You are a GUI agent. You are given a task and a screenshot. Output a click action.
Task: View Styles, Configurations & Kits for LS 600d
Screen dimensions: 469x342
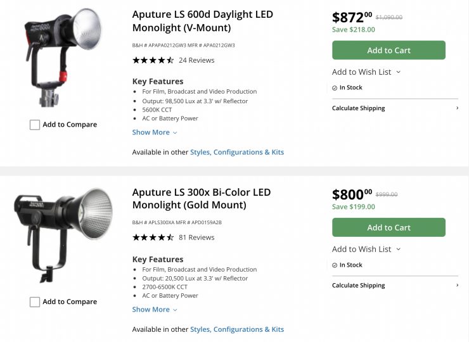[x=237, y=153]
